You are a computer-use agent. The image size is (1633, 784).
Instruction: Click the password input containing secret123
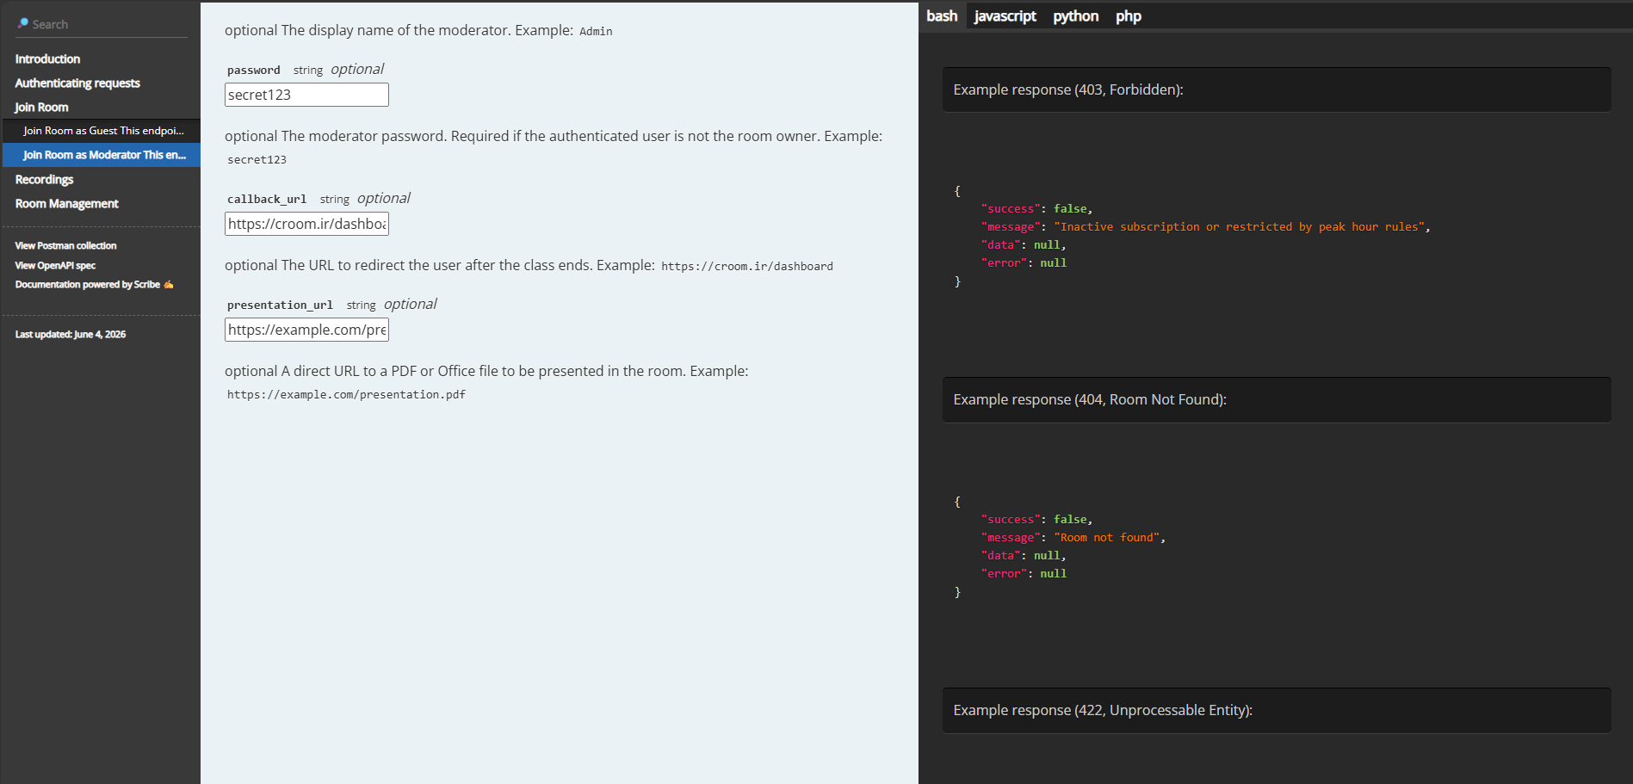[306, 95]
